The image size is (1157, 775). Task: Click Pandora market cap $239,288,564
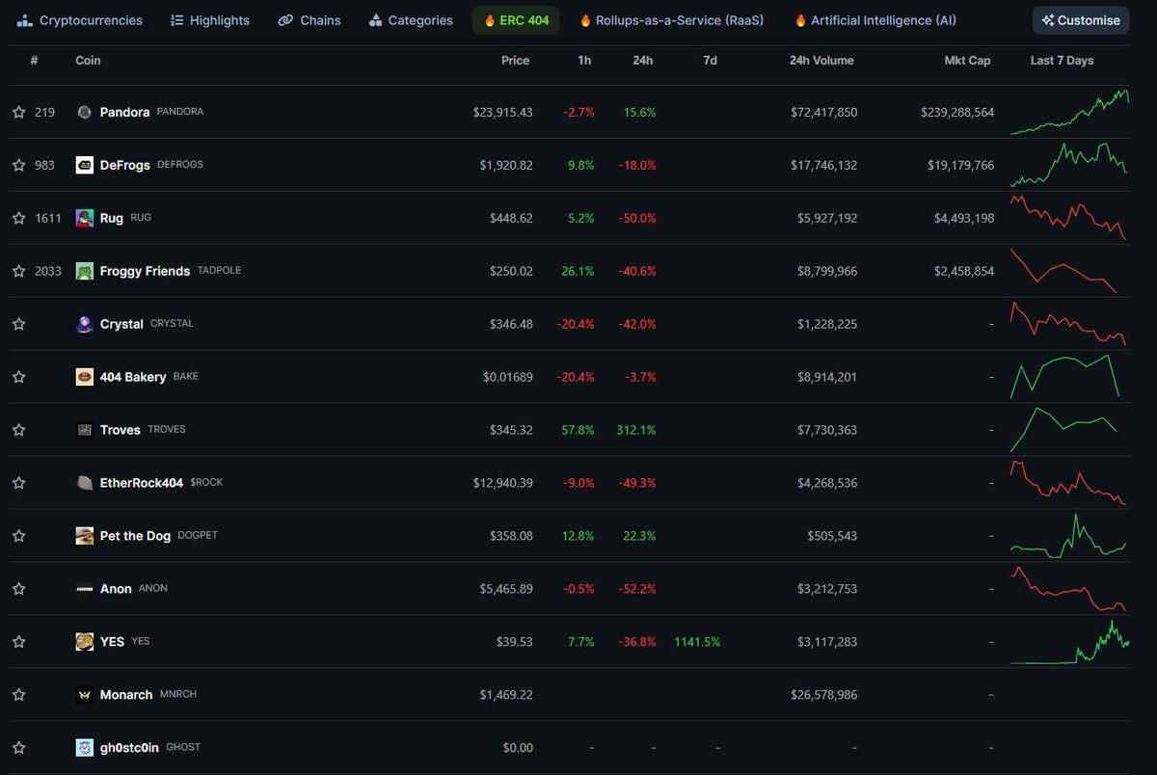(x=957, y=112)
